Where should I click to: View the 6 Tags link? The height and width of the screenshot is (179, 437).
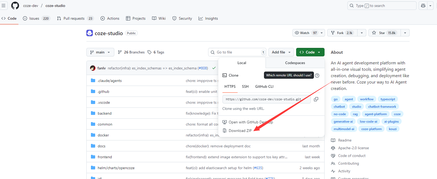tap(156, 52)
